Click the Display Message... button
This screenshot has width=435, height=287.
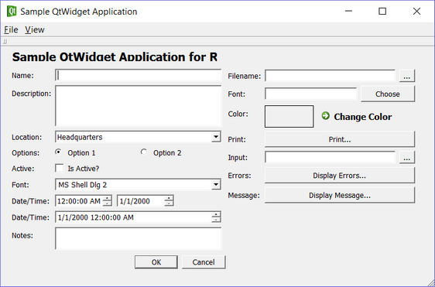click(x=340, y=195)
